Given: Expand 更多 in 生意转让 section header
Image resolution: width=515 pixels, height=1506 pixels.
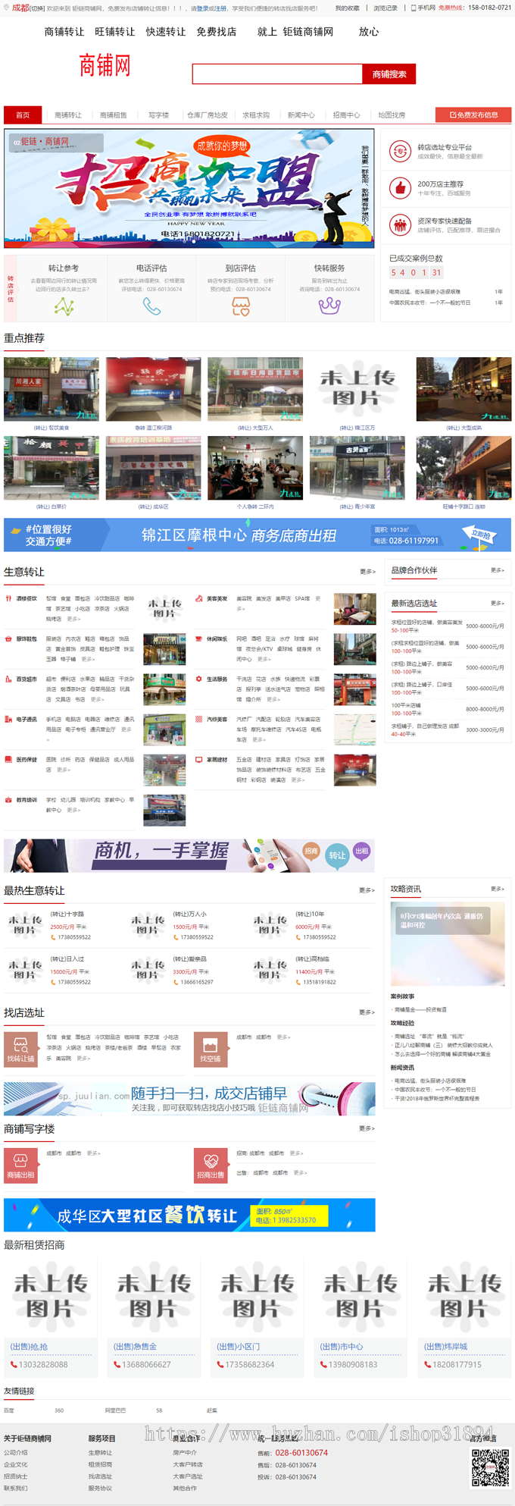Looking at the screenshot, I should [367, 572].
